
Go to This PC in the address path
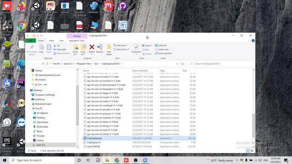coord(57,64)
